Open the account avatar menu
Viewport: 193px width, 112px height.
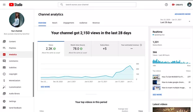(189, 5)
